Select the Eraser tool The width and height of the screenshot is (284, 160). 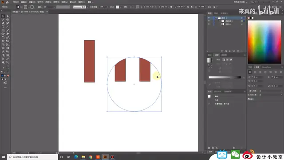(x=8, y=34)
